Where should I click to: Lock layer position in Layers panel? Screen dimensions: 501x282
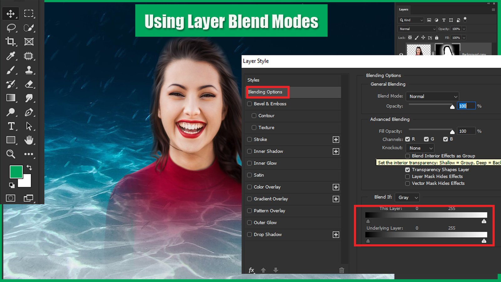(x=423, y=37)
